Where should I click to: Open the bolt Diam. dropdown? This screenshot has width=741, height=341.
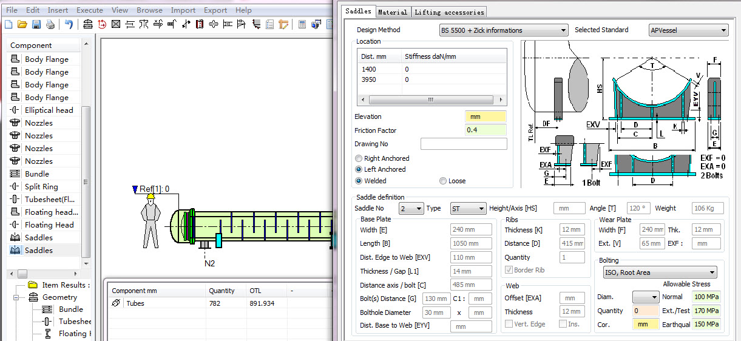coord(646,297)
